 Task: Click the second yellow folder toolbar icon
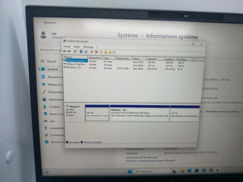coord(110,52)
